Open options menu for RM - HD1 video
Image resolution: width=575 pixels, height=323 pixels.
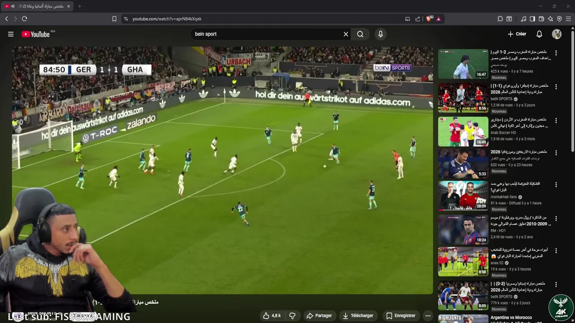pos(556,219)
